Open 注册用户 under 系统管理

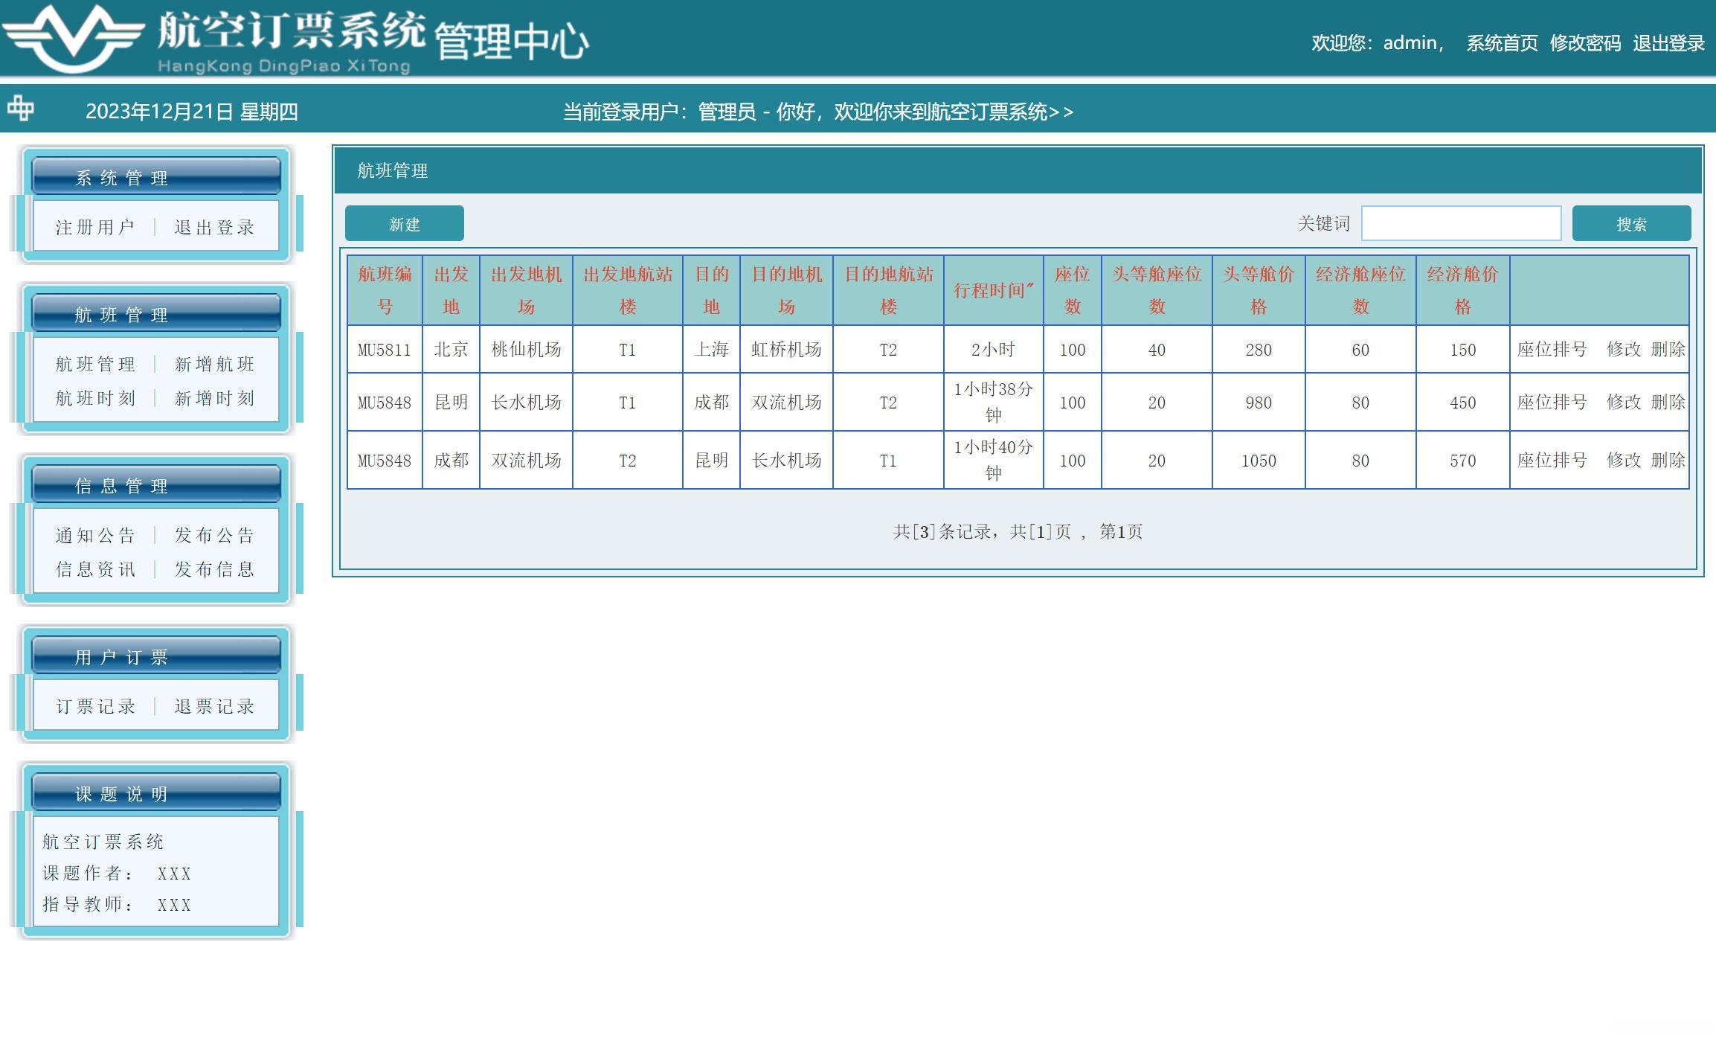(x=95, y=227)
